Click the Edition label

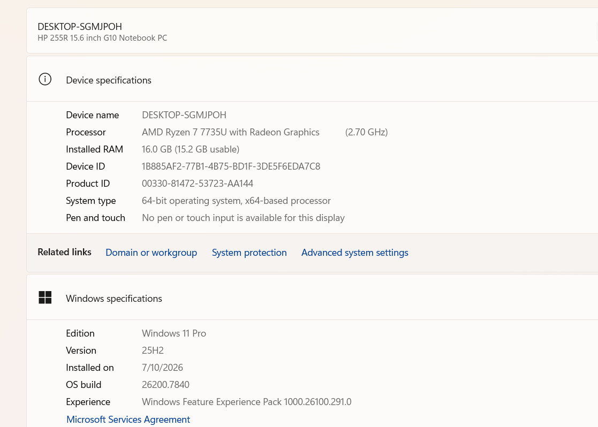[x=80, y=333]
